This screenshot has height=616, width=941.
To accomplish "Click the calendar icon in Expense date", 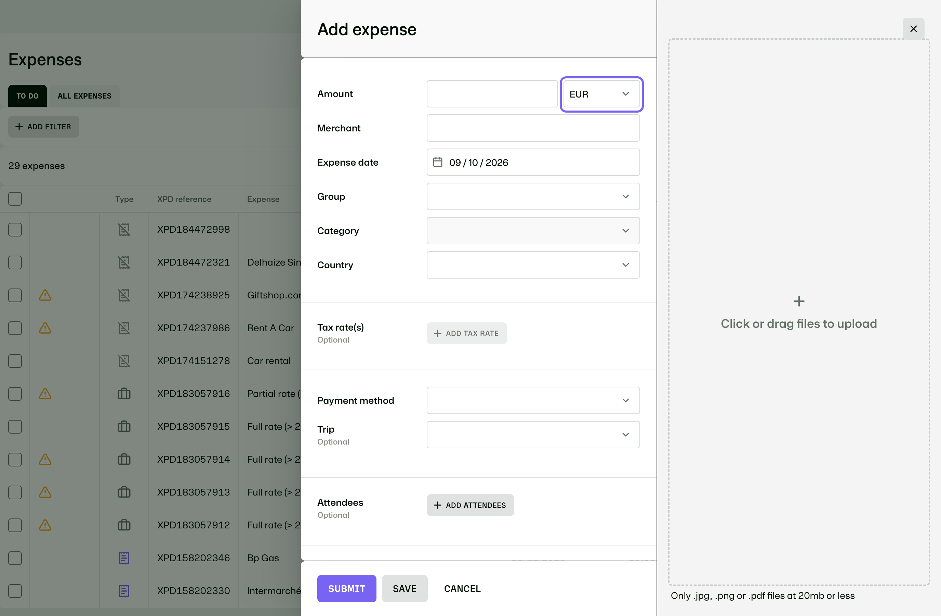I will pyautogui.click(x=437, y=162).
